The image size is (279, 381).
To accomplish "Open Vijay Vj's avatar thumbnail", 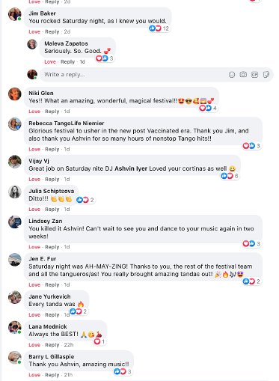I will 15,162.
